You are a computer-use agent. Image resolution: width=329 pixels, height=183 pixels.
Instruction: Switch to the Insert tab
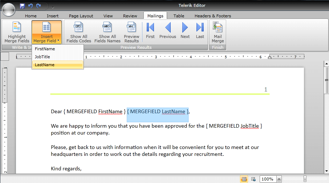(53, 16)
